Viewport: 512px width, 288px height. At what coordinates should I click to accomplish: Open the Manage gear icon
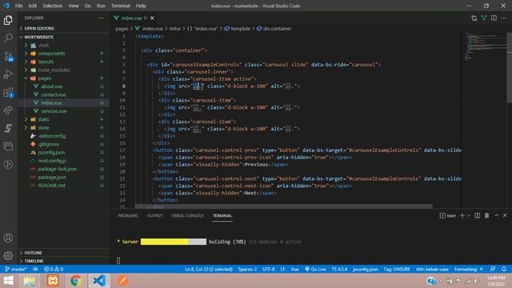[8, 256]
